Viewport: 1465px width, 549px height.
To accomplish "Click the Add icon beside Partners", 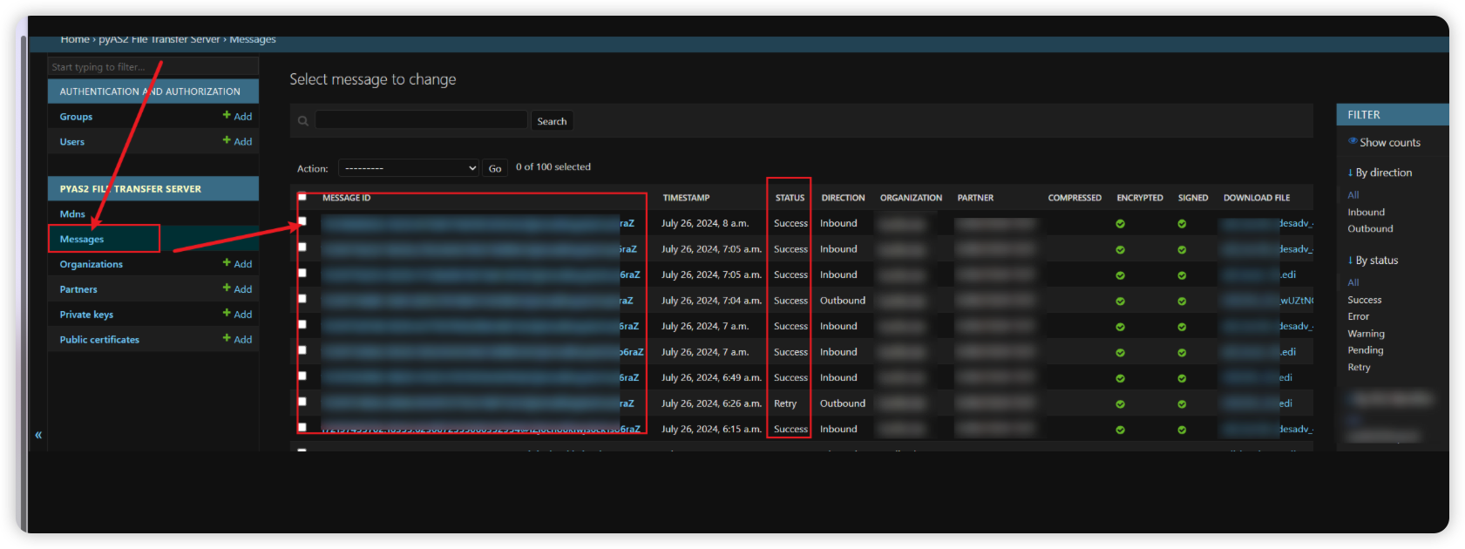I will coord(227,288).
